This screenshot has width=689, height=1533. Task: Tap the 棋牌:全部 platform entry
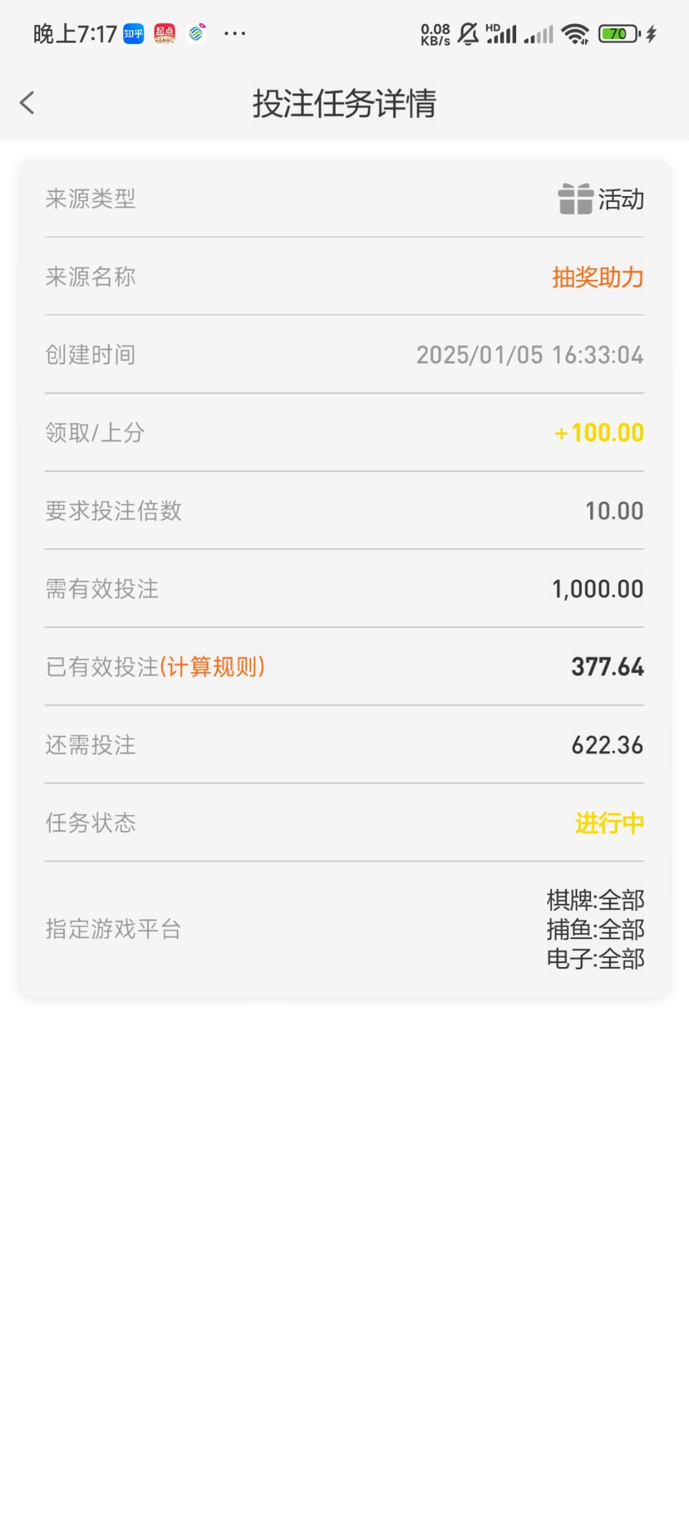[595, 900]
